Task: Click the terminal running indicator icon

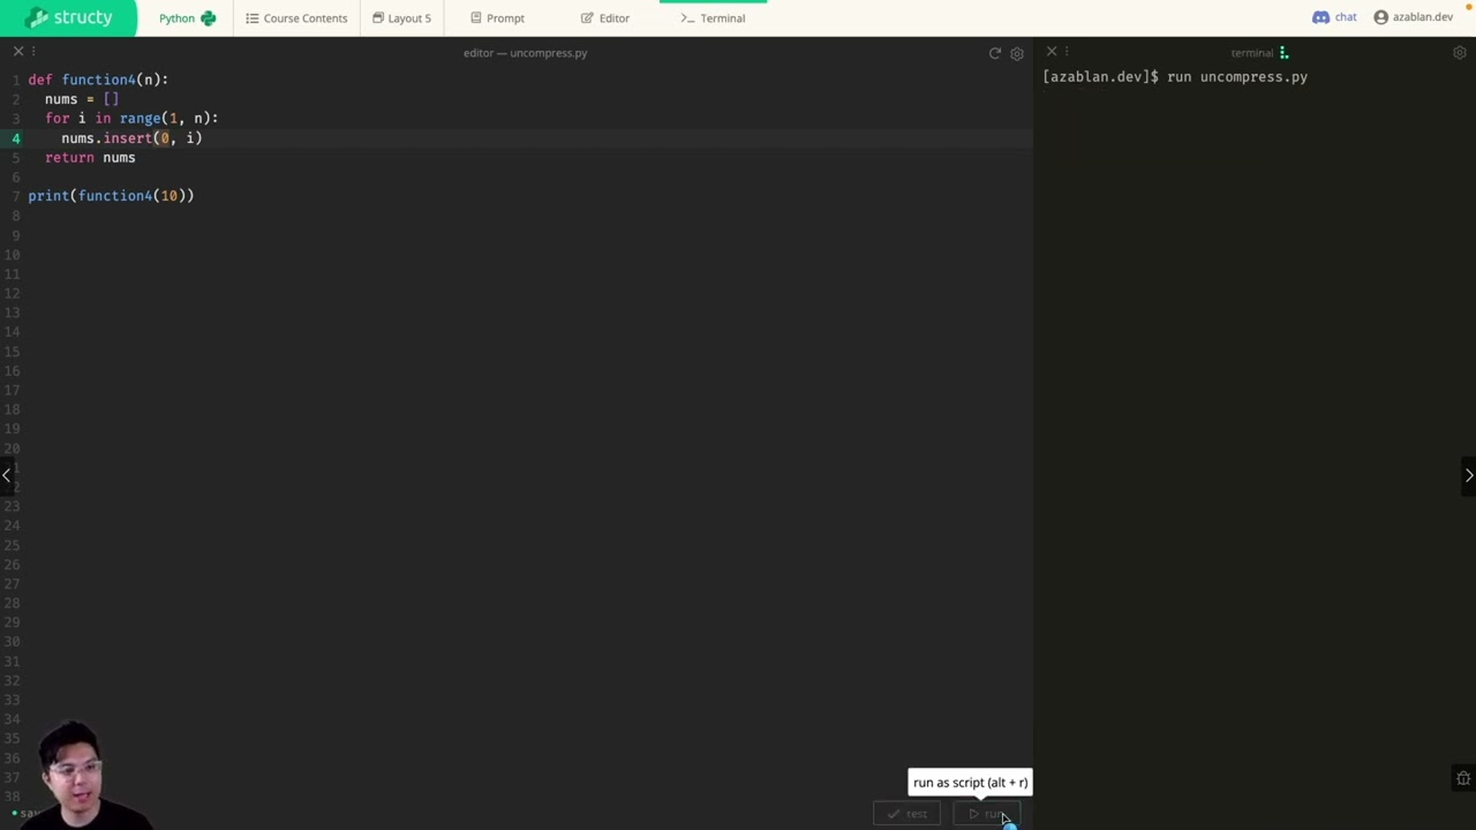Action: (1283, 53)
